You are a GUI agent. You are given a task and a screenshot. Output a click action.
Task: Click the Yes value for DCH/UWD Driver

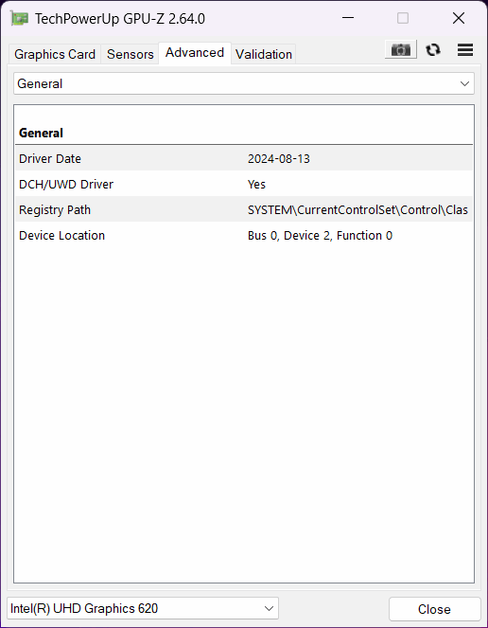[256, 185]
